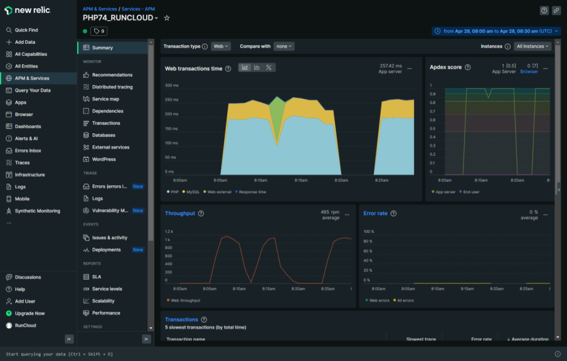Favorite PHP74_RUNCLOUD with the star icon

[x=167, y=18]
